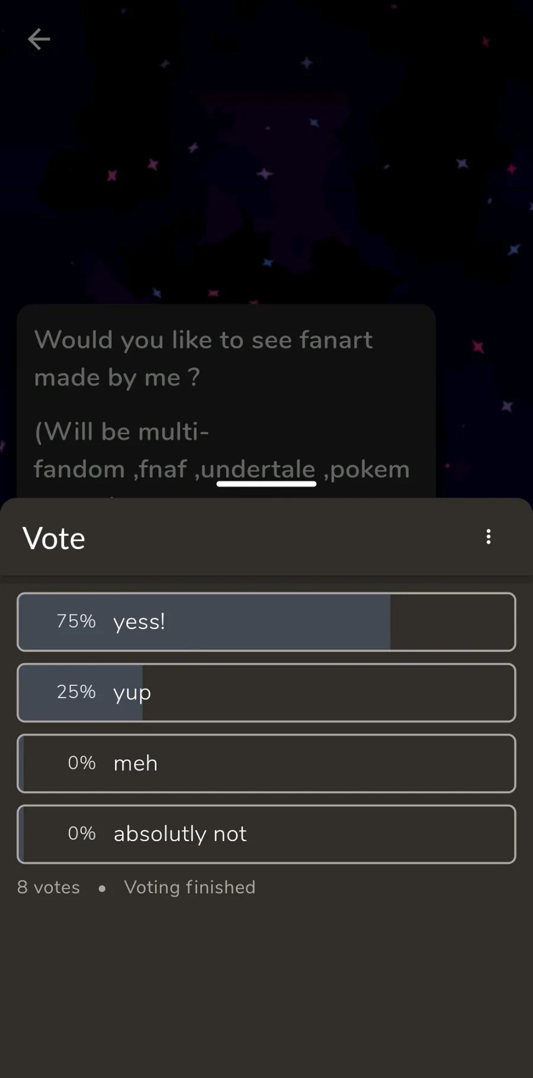This screenshot has width=533, height=1078.
Task: Tap the back arrow icon
Action: (39, 40)
